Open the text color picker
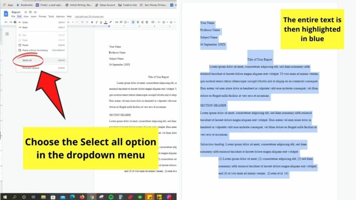Viewport: 356px width, 200px height. coord(106,22)
